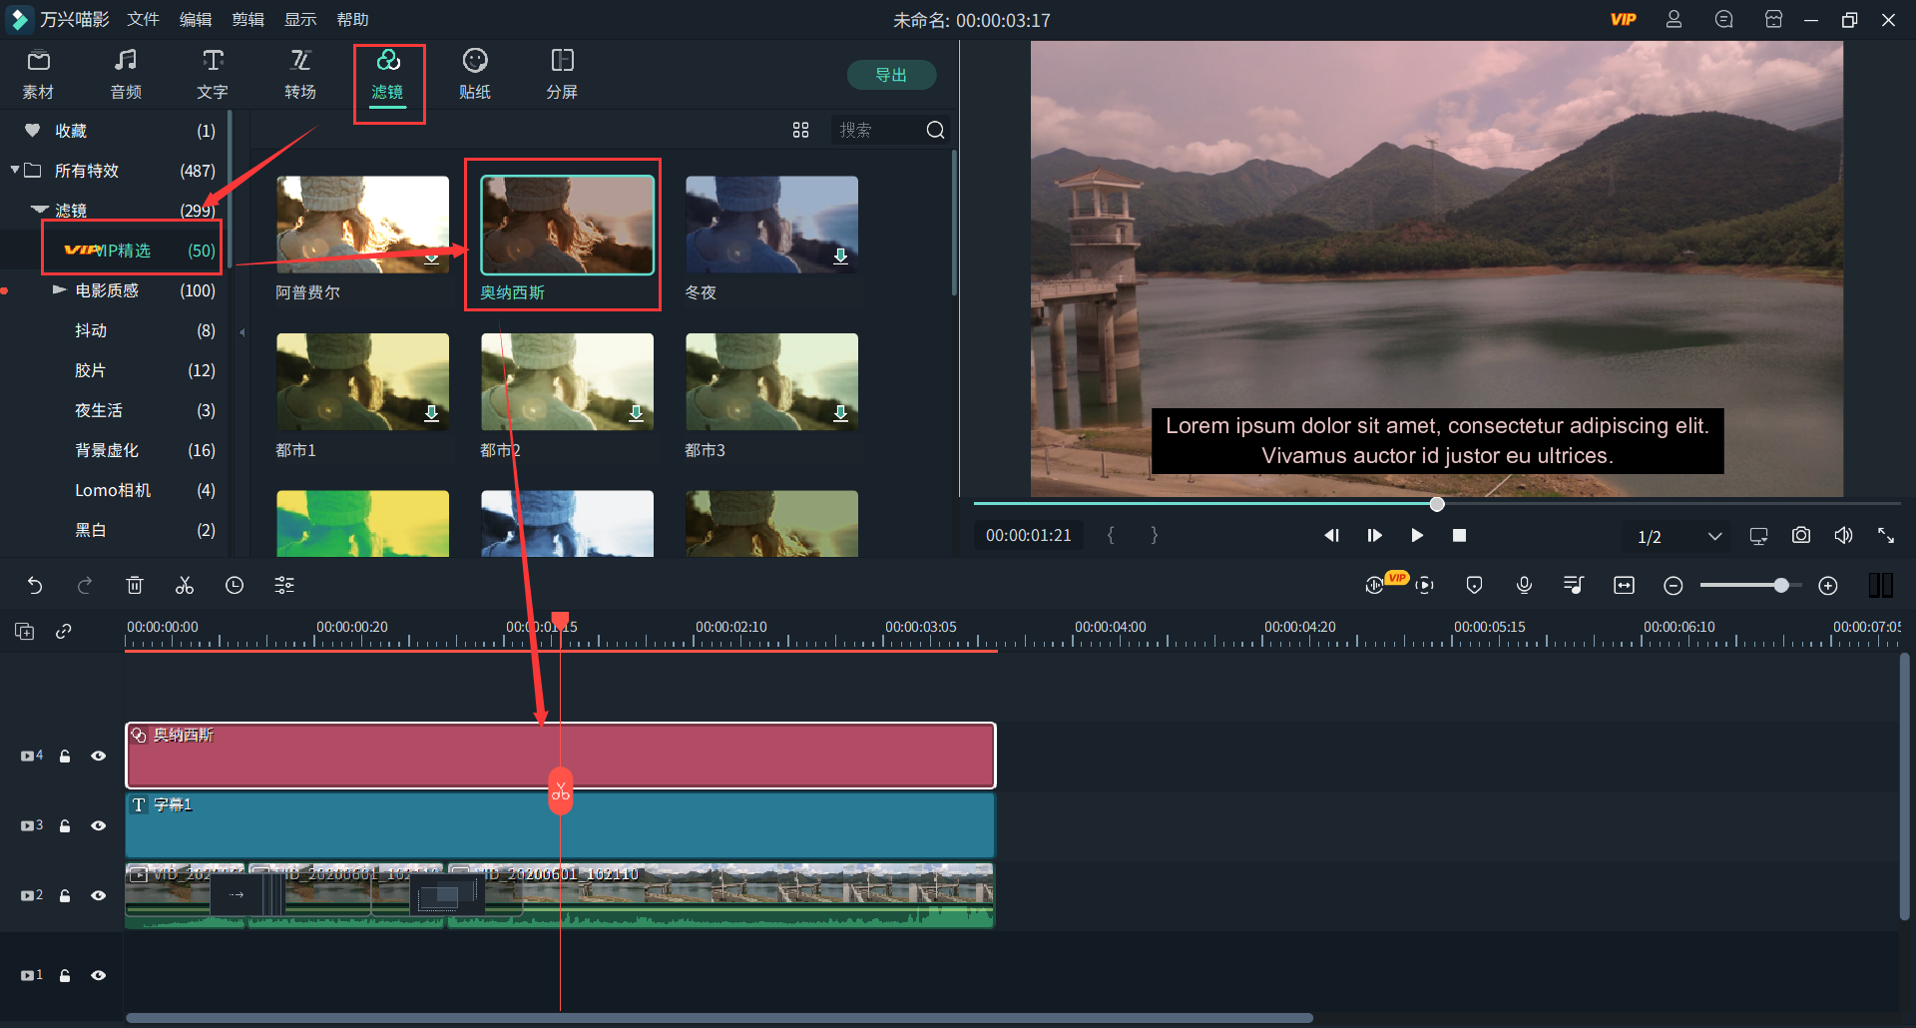Adjust the timeline zoom slider handle
The width and height of the screenshot is (1916, 1028).
1780,586
